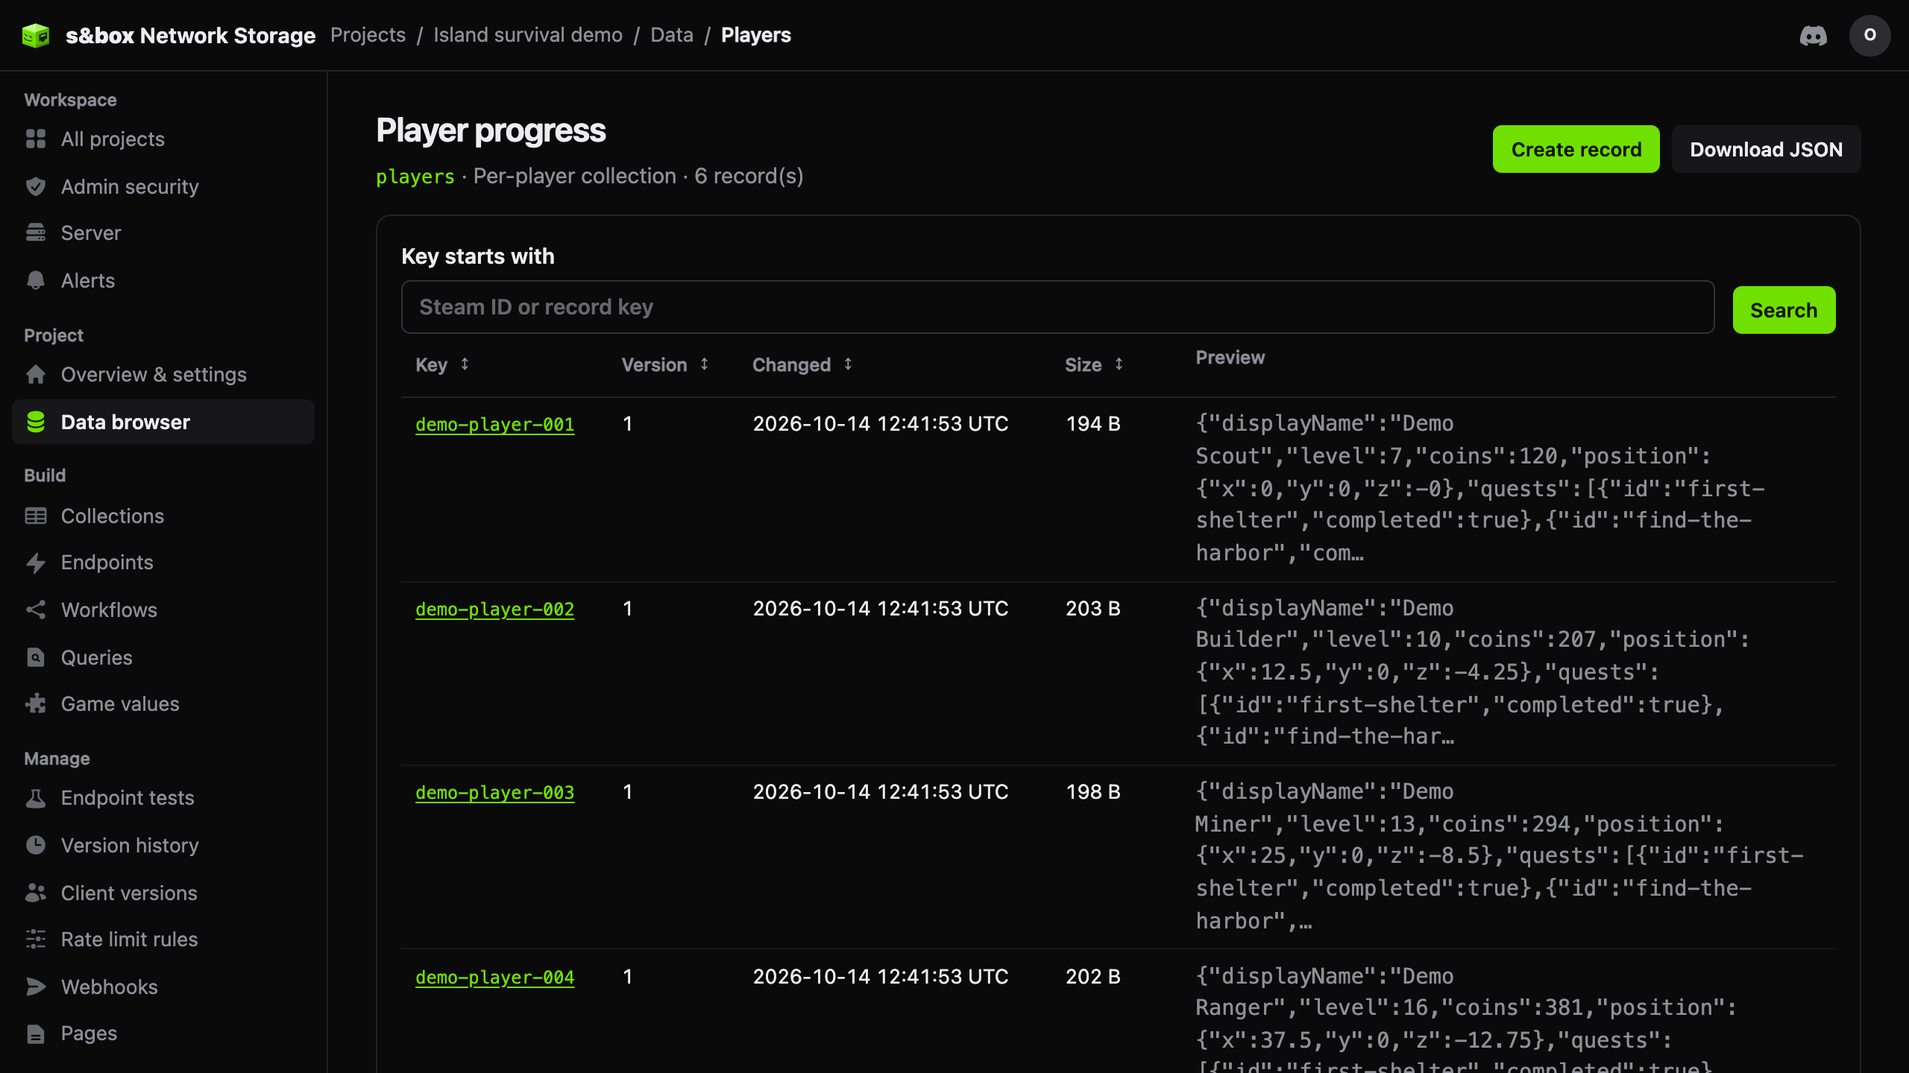Click the Download JSON button
This screenshot has height=1073, width=1909.
click(1766, 149)
